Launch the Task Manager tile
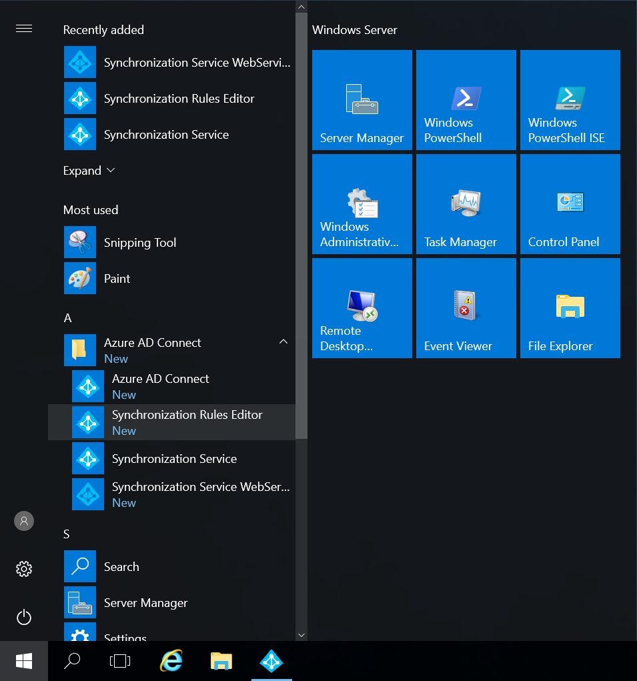The width and height of the screenshot is (637, 681). (466, 204)
